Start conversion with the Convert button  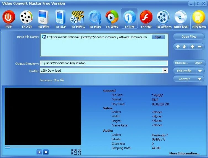click(184, 79)
